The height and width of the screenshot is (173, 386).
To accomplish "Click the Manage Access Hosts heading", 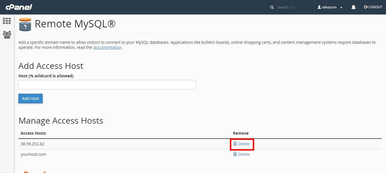I will click(61, 121).
